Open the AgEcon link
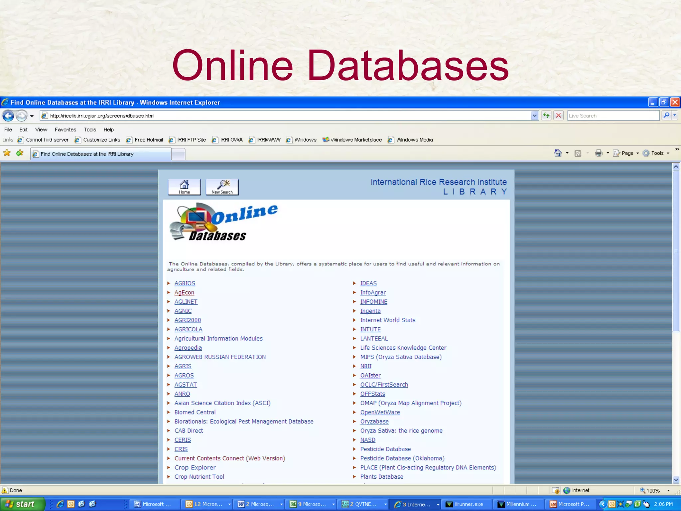 click(x=184, y=292)
